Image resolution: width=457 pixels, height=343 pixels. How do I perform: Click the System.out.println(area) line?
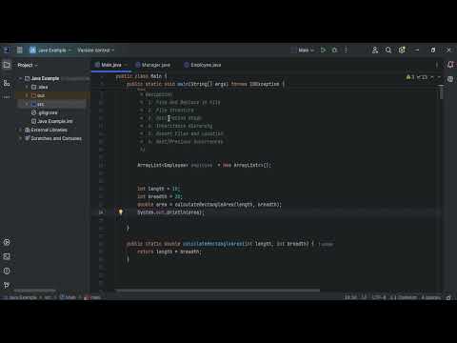click(170, 212)
